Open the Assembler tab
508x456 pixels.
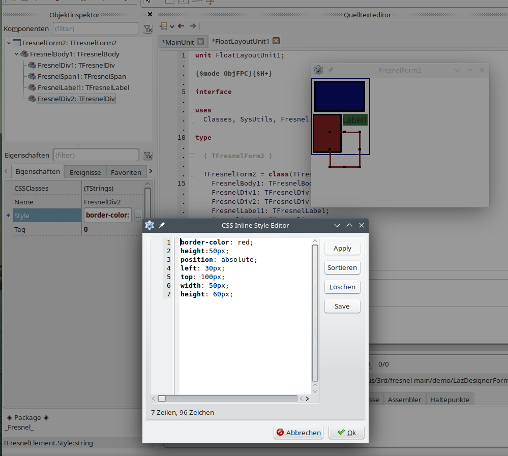pos(404,400)
